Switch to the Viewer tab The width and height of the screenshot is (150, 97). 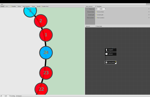click(2, 7)
